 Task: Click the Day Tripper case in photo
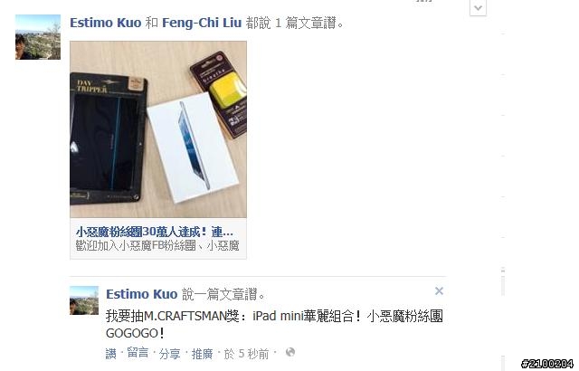109,138
